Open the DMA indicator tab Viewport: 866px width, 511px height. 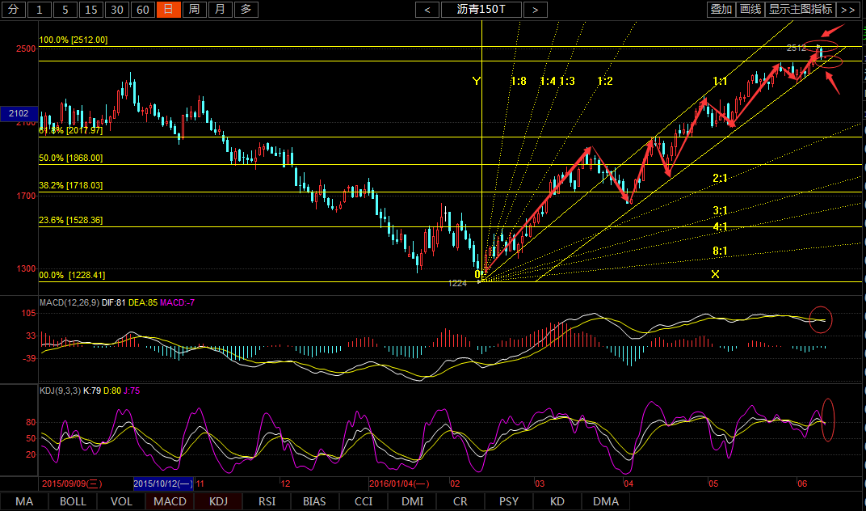pyautogui.click(x=605, y=501)
